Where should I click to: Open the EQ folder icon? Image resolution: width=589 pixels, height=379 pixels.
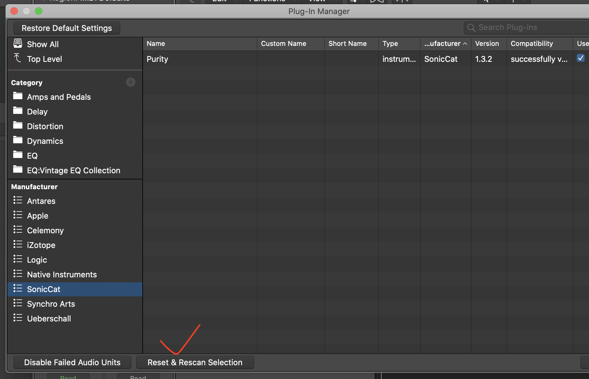[18, 155]
